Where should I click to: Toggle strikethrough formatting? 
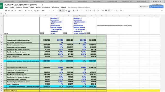pos(66,10)
